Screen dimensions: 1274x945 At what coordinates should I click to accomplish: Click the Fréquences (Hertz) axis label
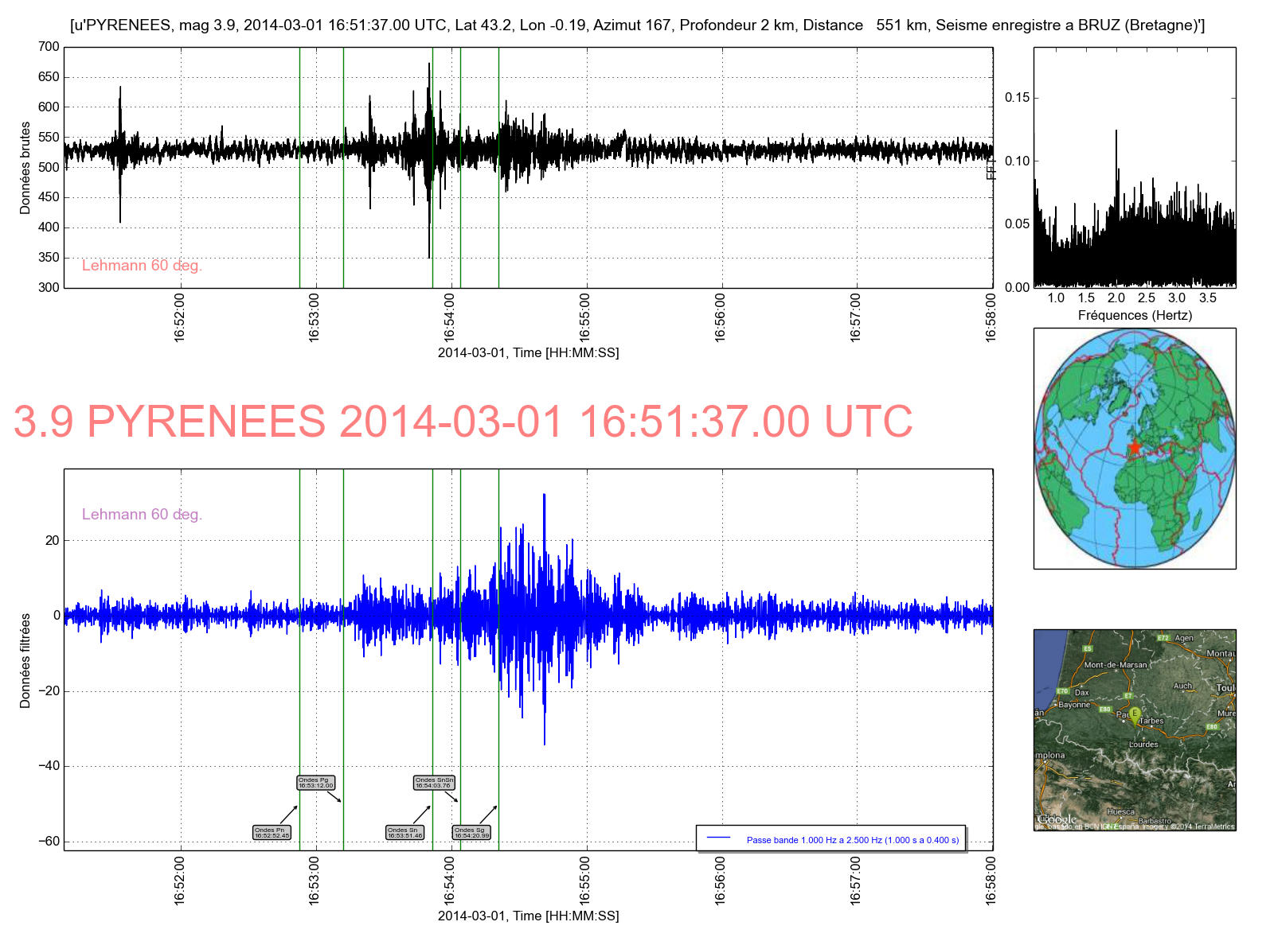click(x=1135, y=316)
